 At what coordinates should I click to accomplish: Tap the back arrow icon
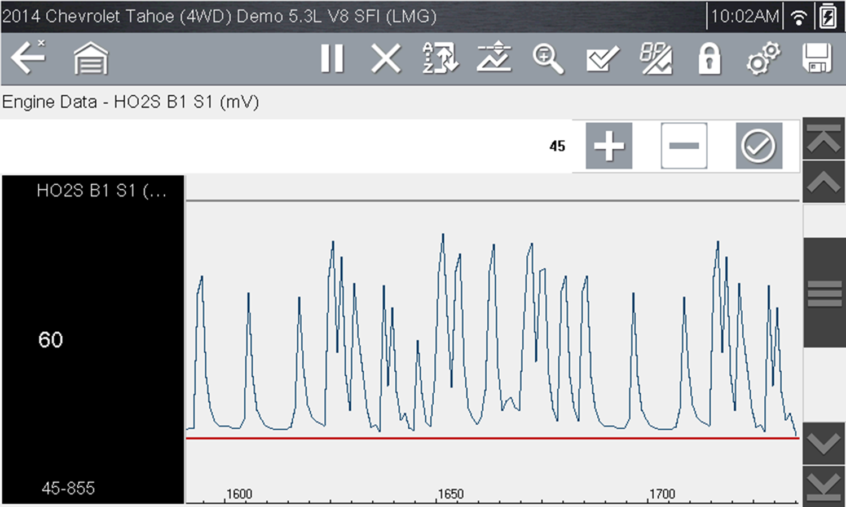point(28,57)
